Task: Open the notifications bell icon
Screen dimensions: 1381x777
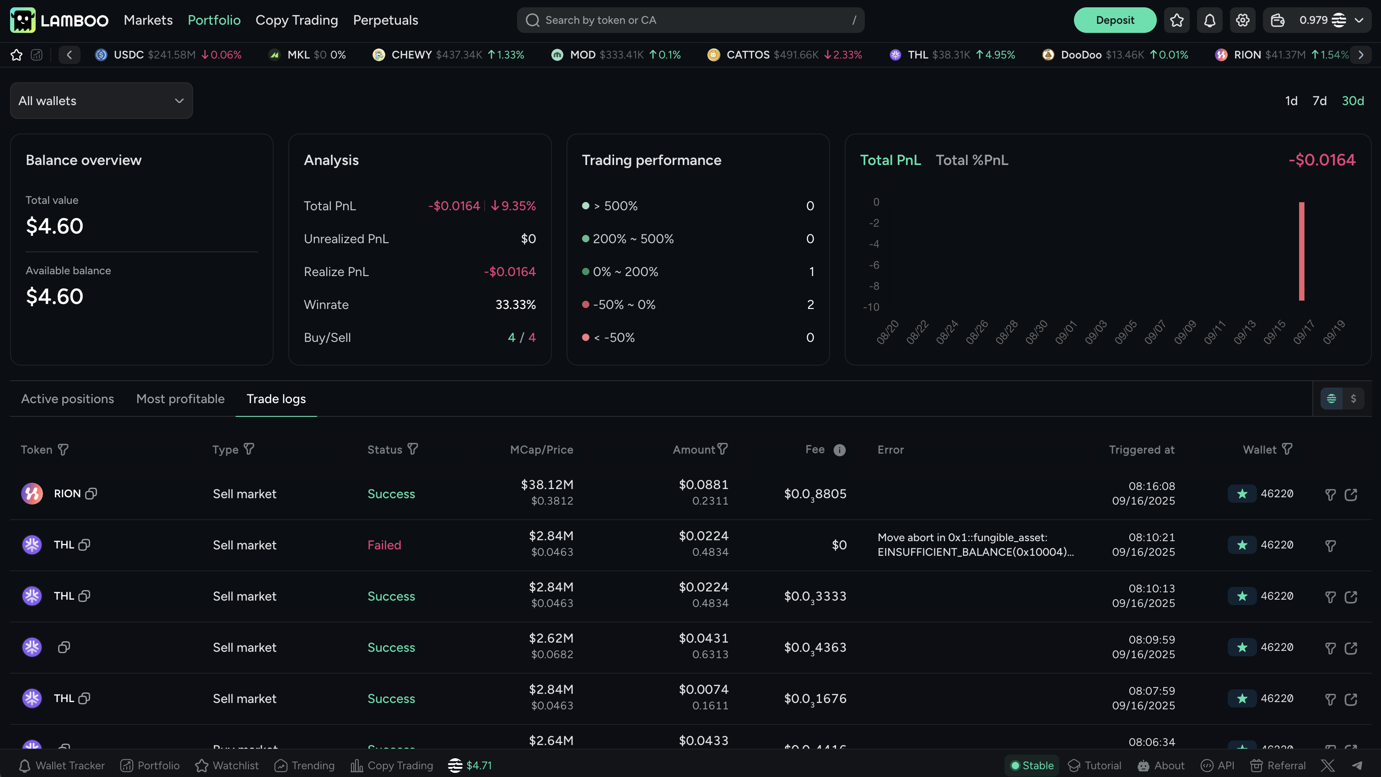Action: [x=1209, y=21]
